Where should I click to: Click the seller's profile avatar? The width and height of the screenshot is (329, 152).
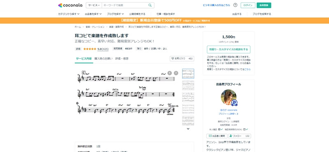(229, 97)
